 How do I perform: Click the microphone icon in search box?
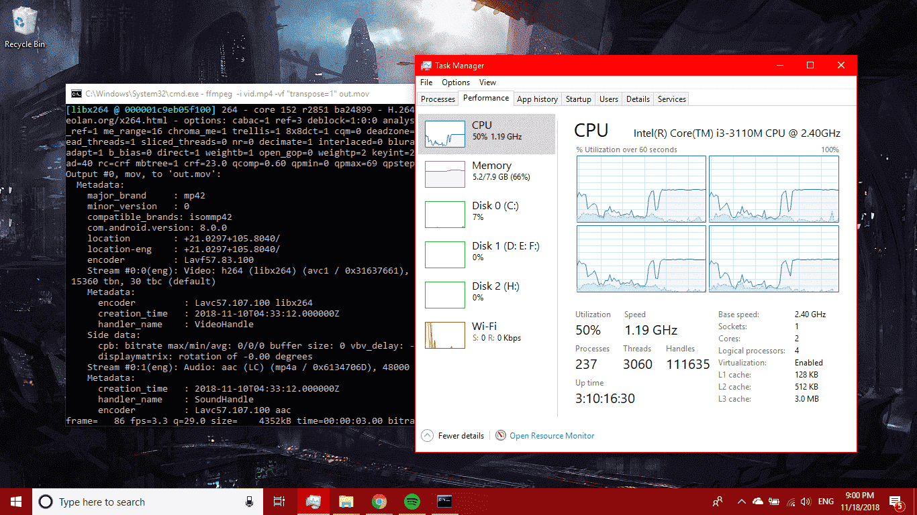[249, 502]
